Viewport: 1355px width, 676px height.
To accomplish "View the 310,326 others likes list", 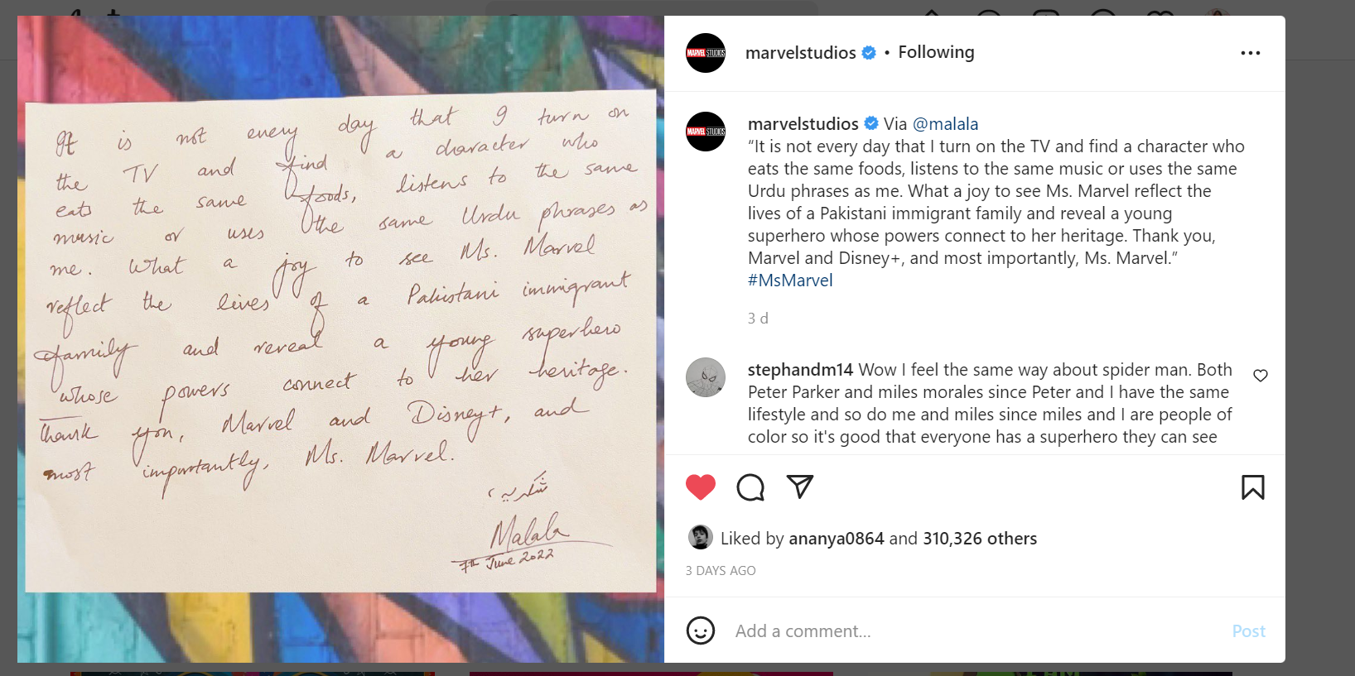I will [980, 539].
